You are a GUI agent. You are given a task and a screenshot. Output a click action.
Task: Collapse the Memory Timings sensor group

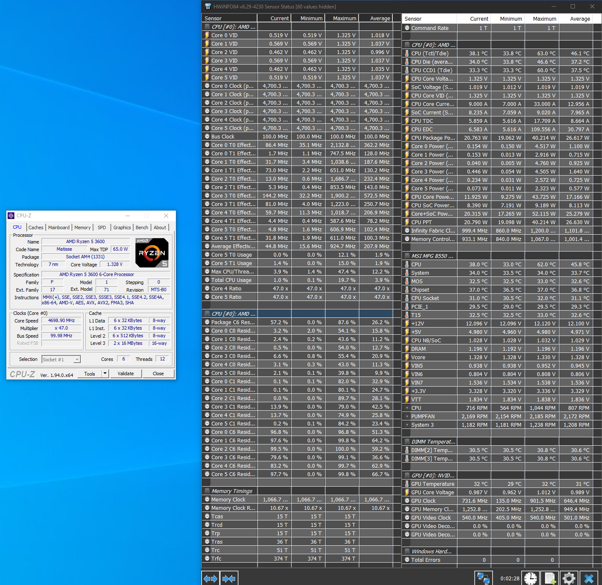coord(231,491)
